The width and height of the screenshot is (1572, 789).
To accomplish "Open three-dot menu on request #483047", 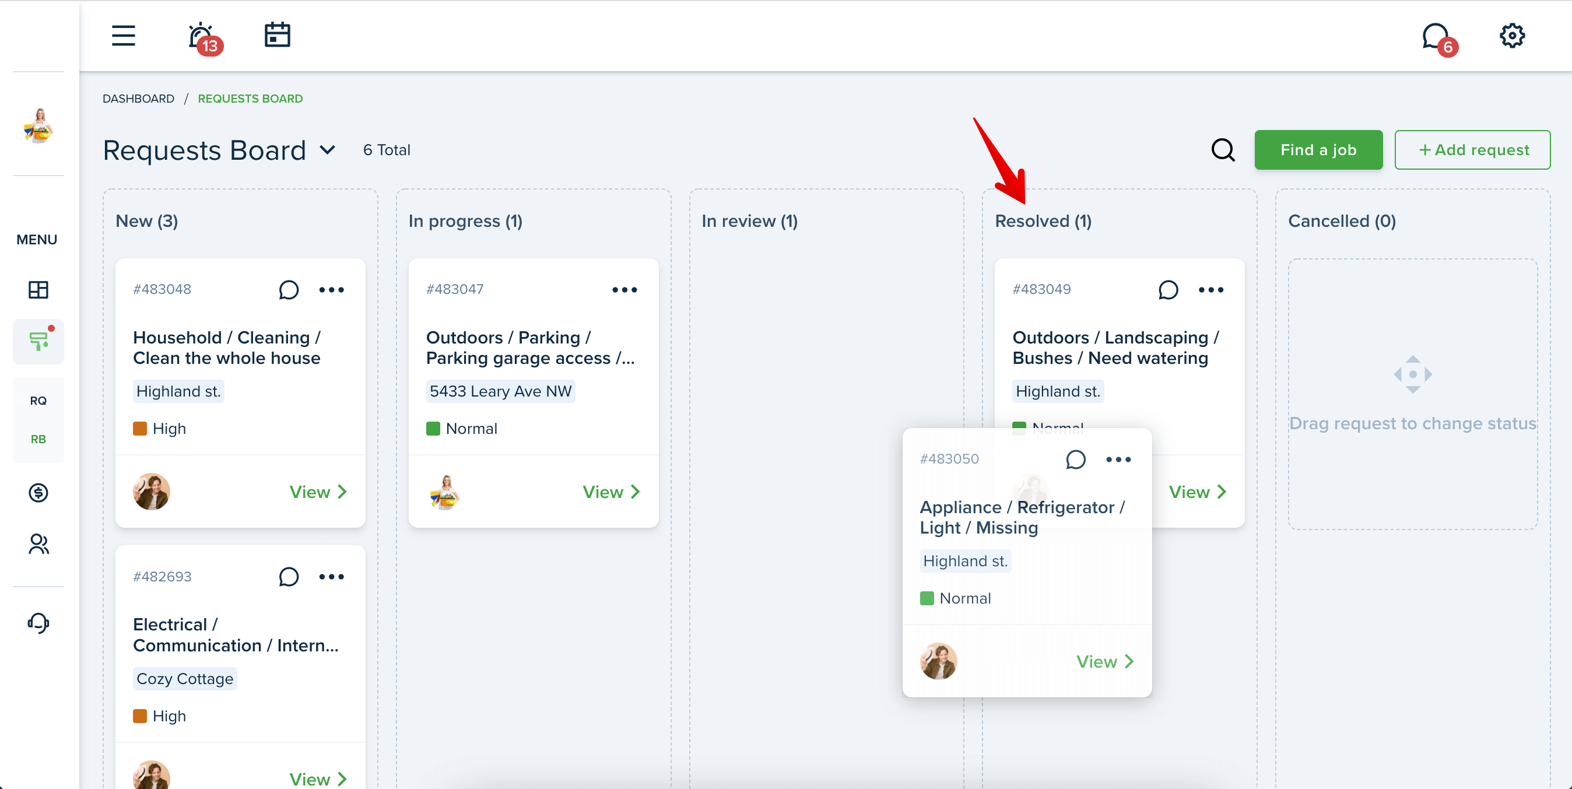I will 624,290.
